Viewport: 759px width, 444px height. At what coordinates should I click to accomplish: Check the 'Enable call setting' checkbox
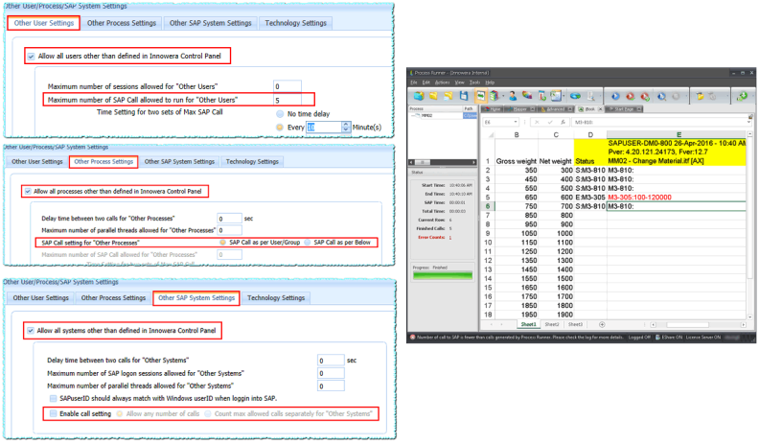click(x=53, y=414)
